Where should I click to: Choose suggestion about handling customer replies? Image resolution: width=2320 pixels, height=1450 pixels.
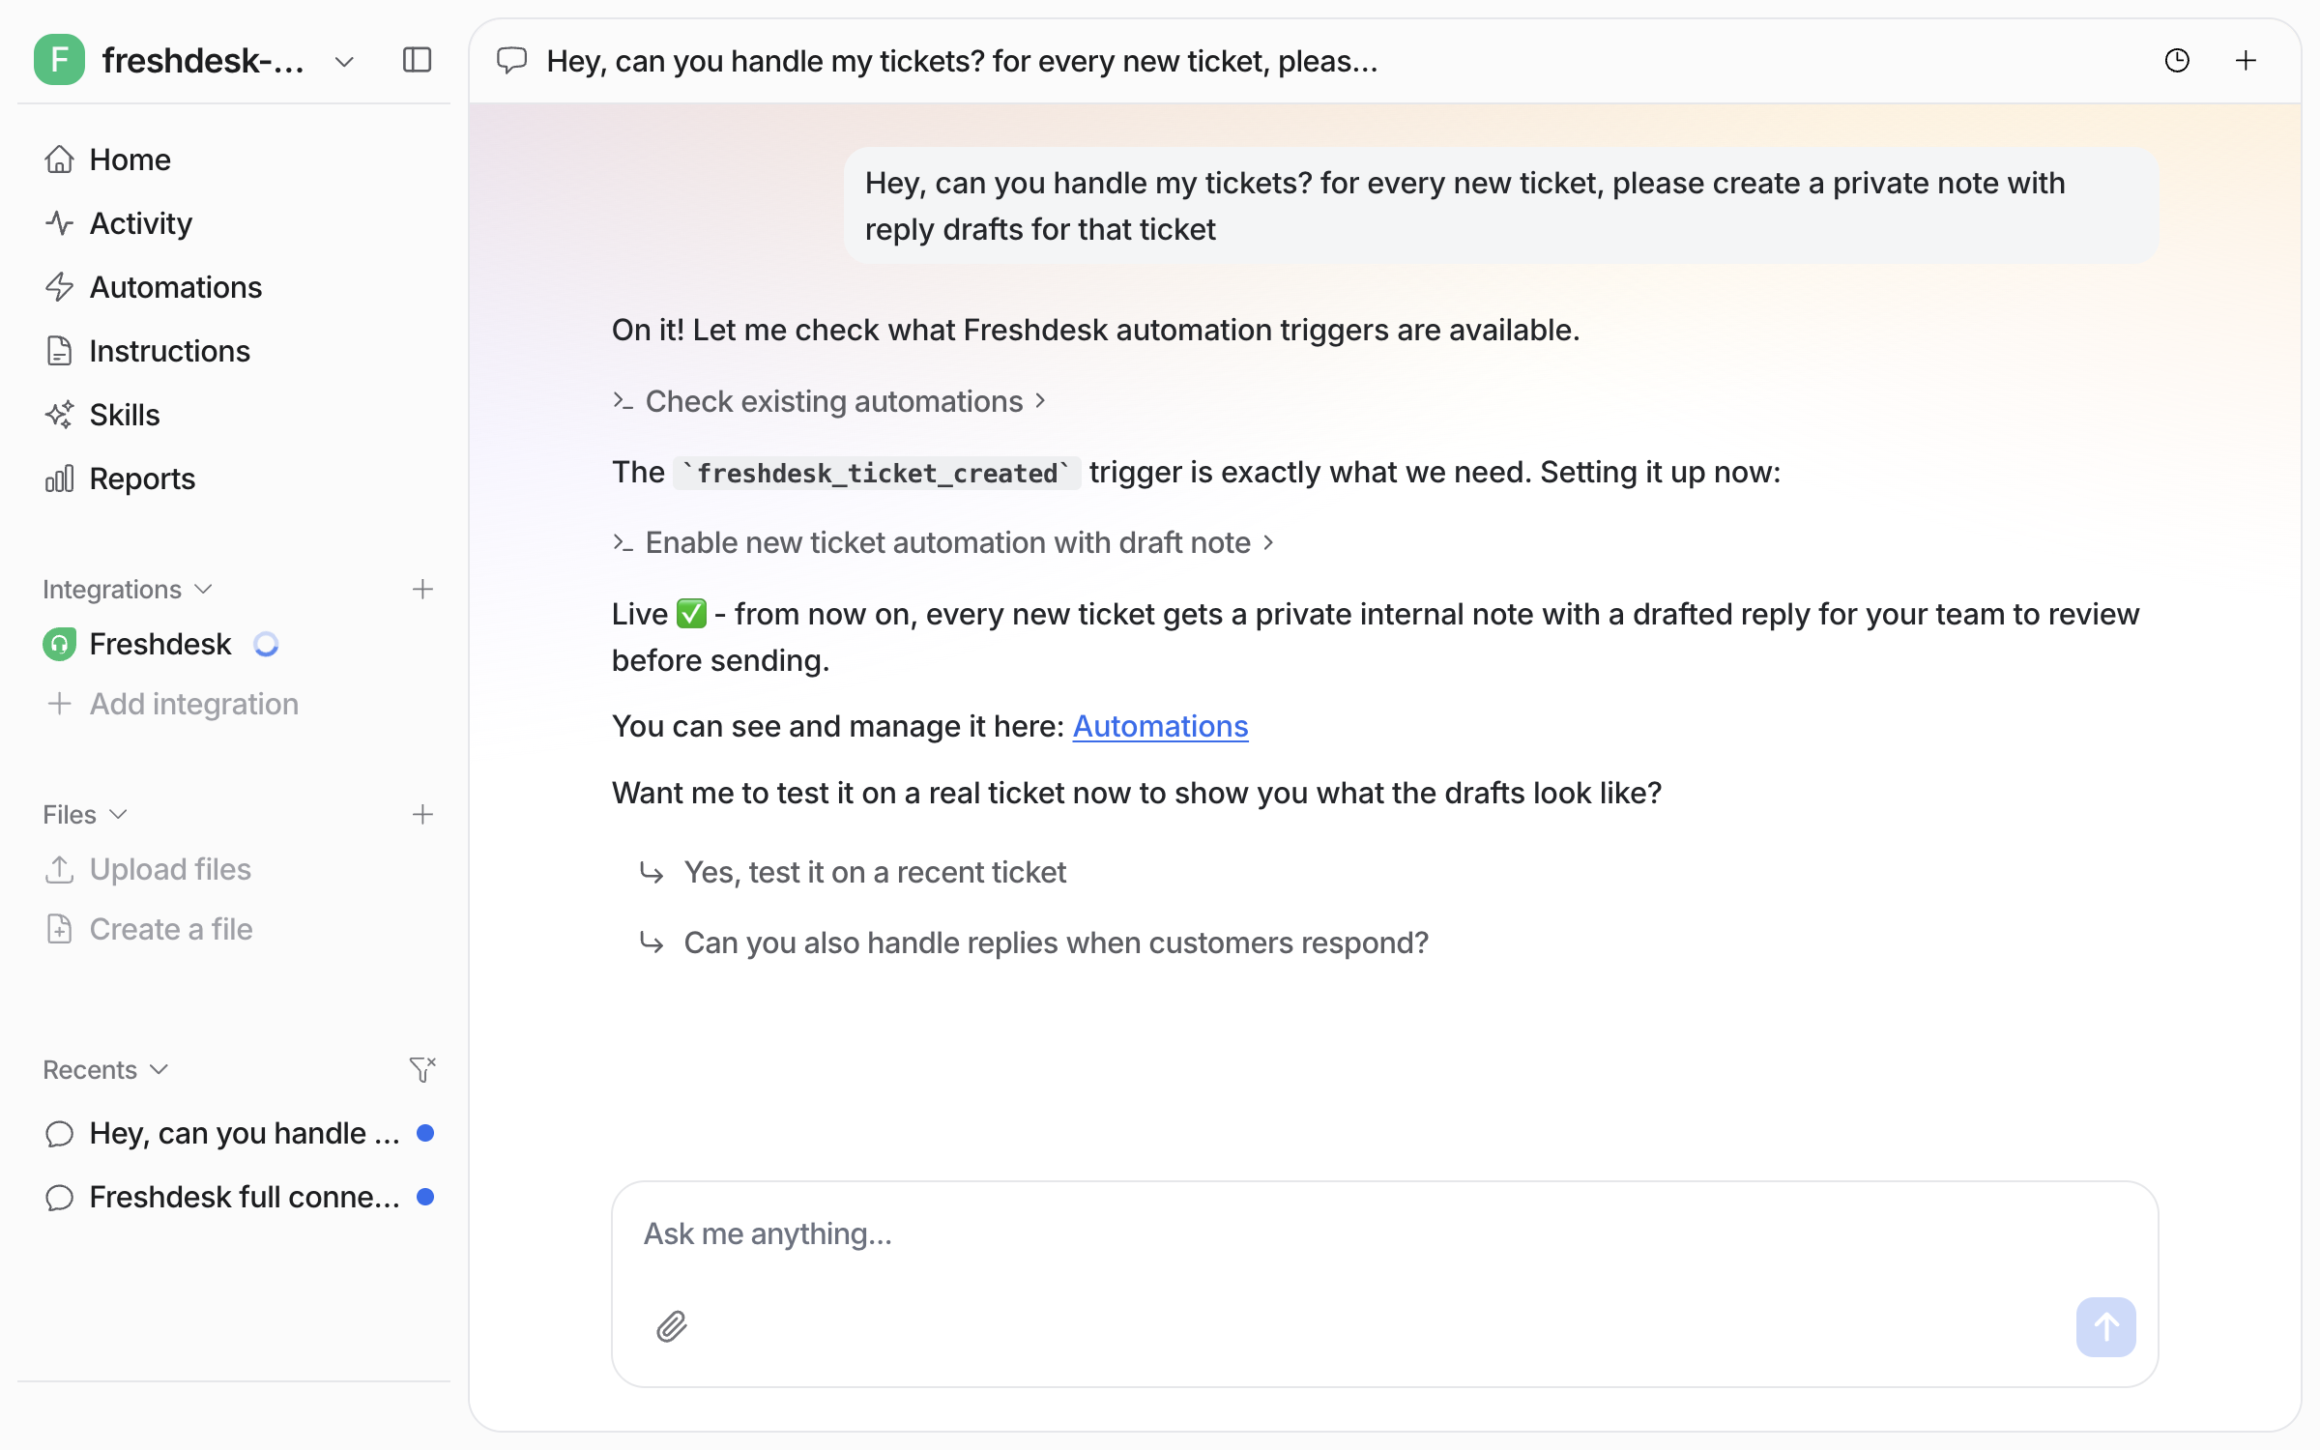(1033, 942)
